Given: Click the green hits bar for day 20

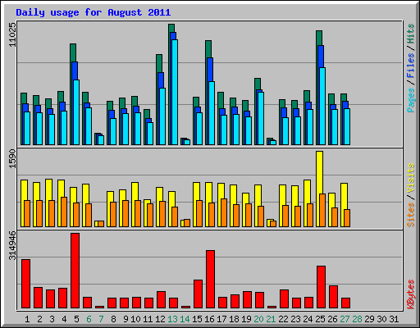Looking at the screenshot, I should click(258, 84).
